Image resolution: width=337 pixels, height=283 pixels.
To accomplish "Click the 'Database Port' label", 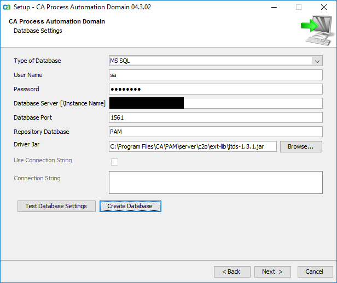I will pyautogui.click(x=33, y=117).
